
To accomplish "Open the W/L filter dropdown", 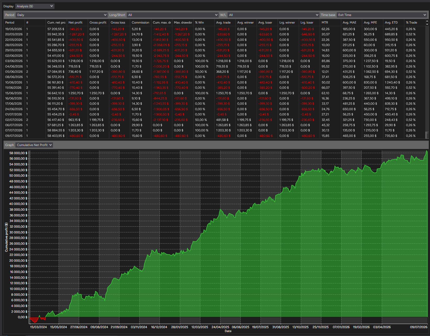I will click(x=273, y=15).
